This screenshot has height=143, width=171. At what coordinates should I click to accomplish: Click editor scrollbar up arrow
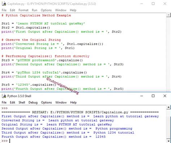[168, 15]
